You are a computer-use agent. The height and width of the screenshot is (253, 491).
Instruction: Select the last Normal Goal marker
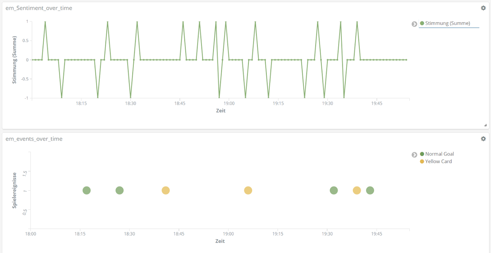point(370,190)
